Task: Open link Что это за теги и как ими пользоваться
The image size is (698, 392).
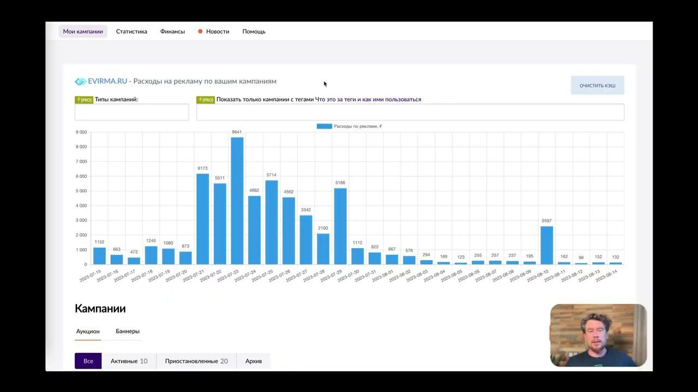Action: [368, 100]
